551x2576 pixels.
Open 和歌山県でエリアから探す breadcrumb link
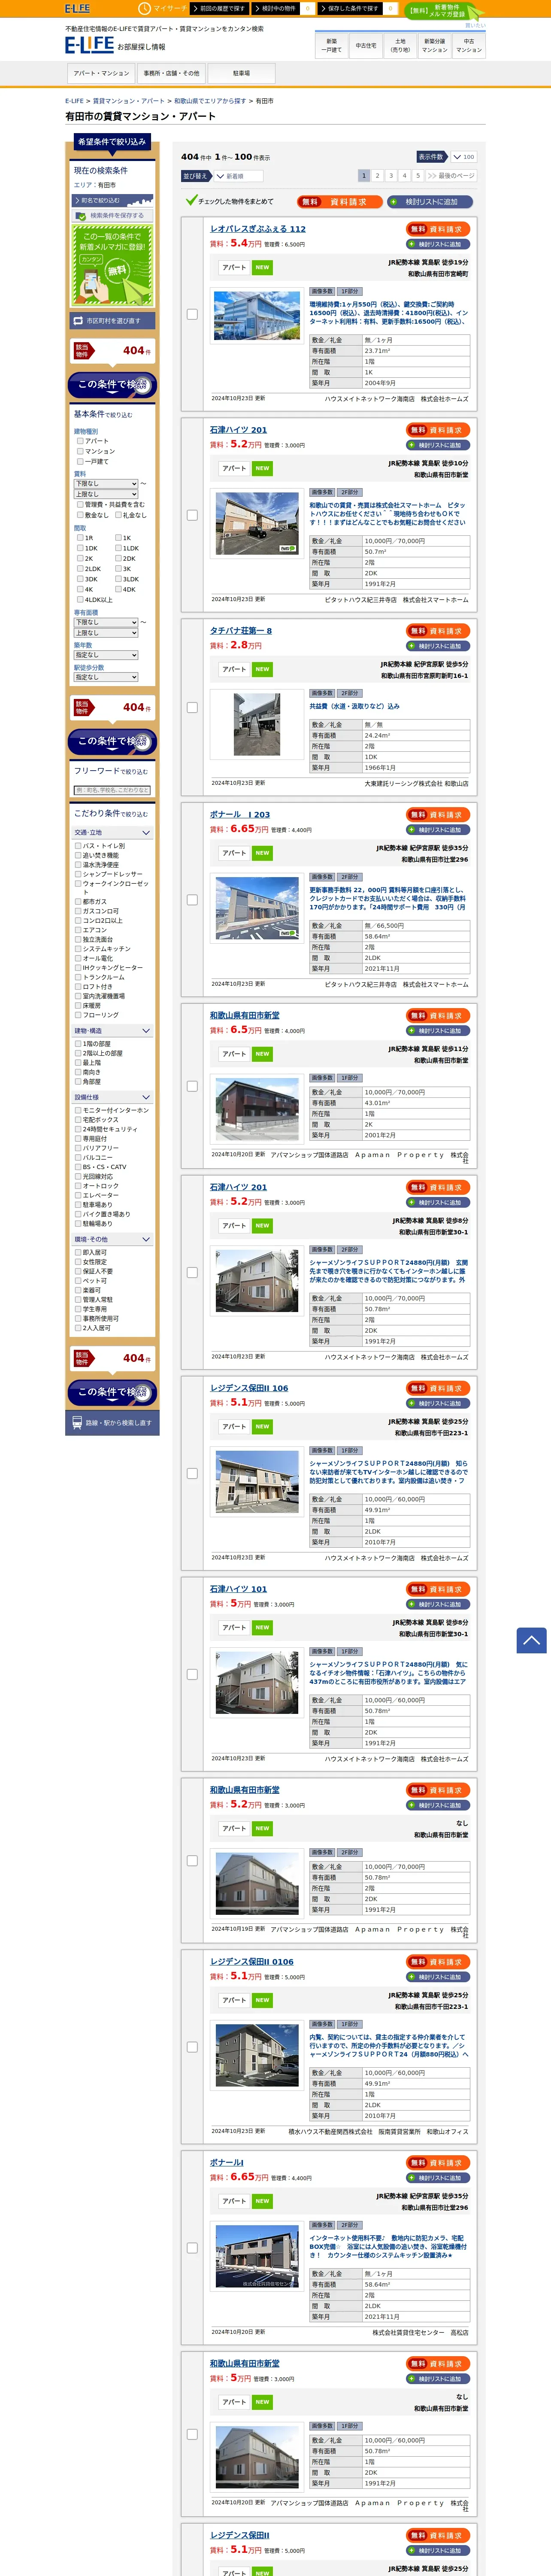click(x=210, y=101)
